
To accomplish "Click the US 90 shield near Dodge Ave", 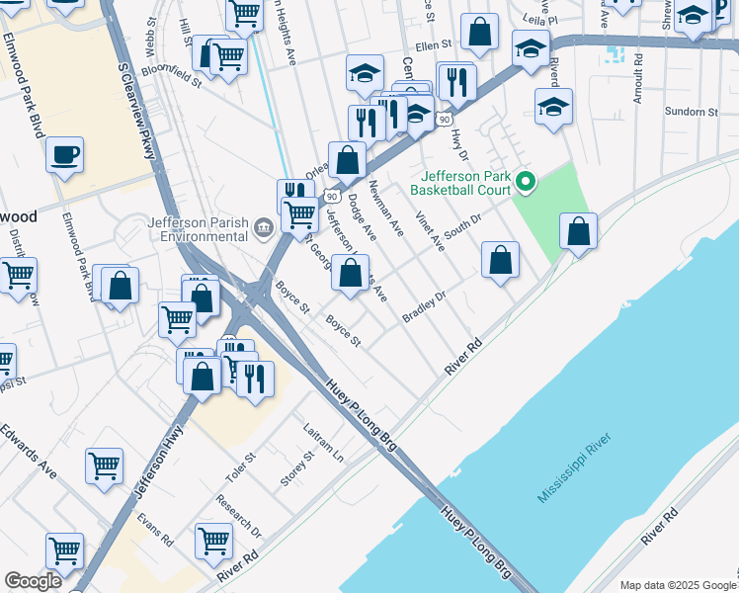I will click(332, 197).
